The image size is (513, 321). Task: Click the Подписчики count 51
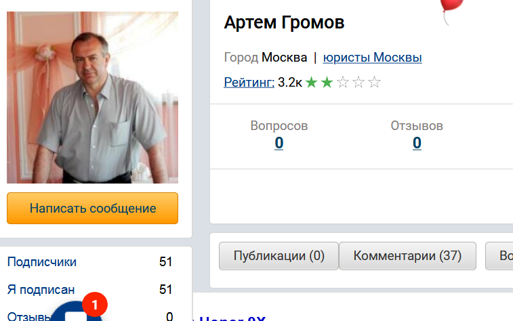click(x=165, y=262)
